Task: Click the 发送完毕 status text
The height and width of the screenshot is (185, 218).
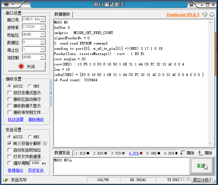Action: [19, 180]
